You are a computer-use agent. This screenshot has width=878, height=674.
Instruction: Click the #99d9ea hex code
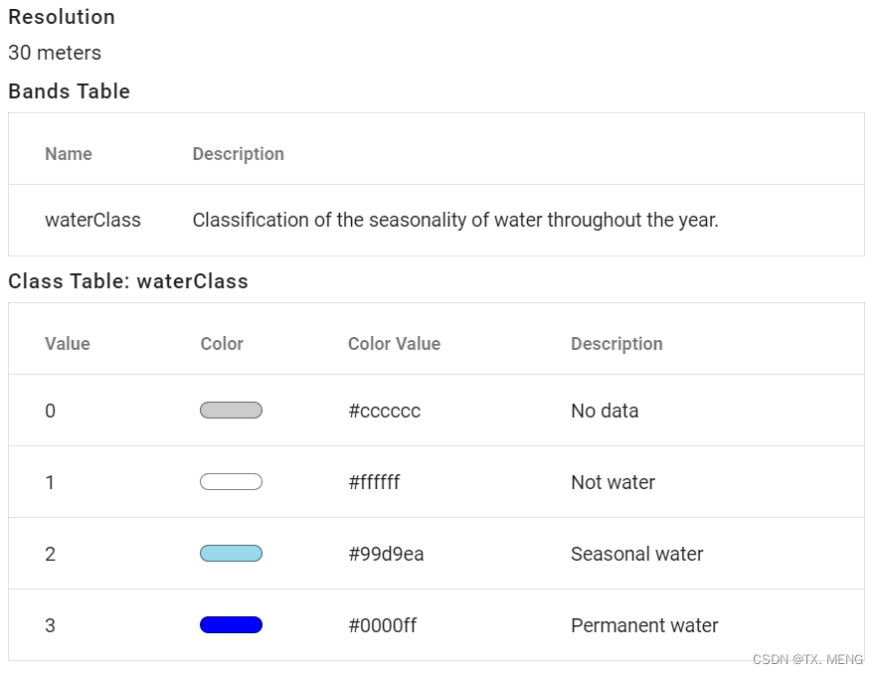[386, 554]
